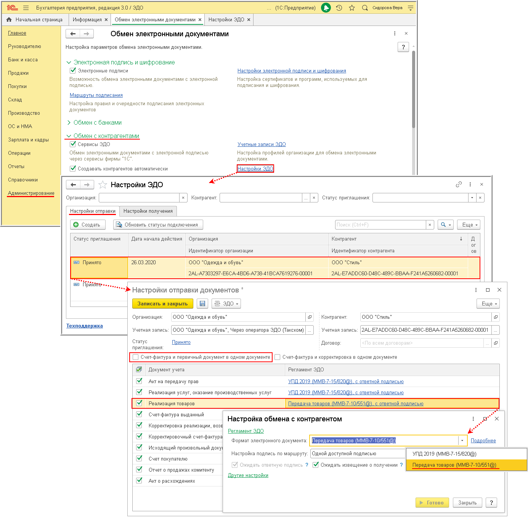
Task: Open three-dot menu in Настройки отправки документов
Action: click(x=476, y=290)
